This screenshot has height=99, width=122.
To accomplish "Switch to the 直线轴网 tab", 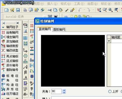I will (x=45, y=29).
